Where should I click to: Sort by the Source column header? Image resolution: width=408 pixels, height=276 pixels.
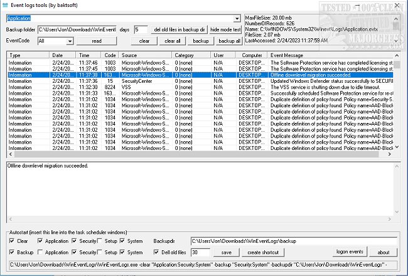145,55
